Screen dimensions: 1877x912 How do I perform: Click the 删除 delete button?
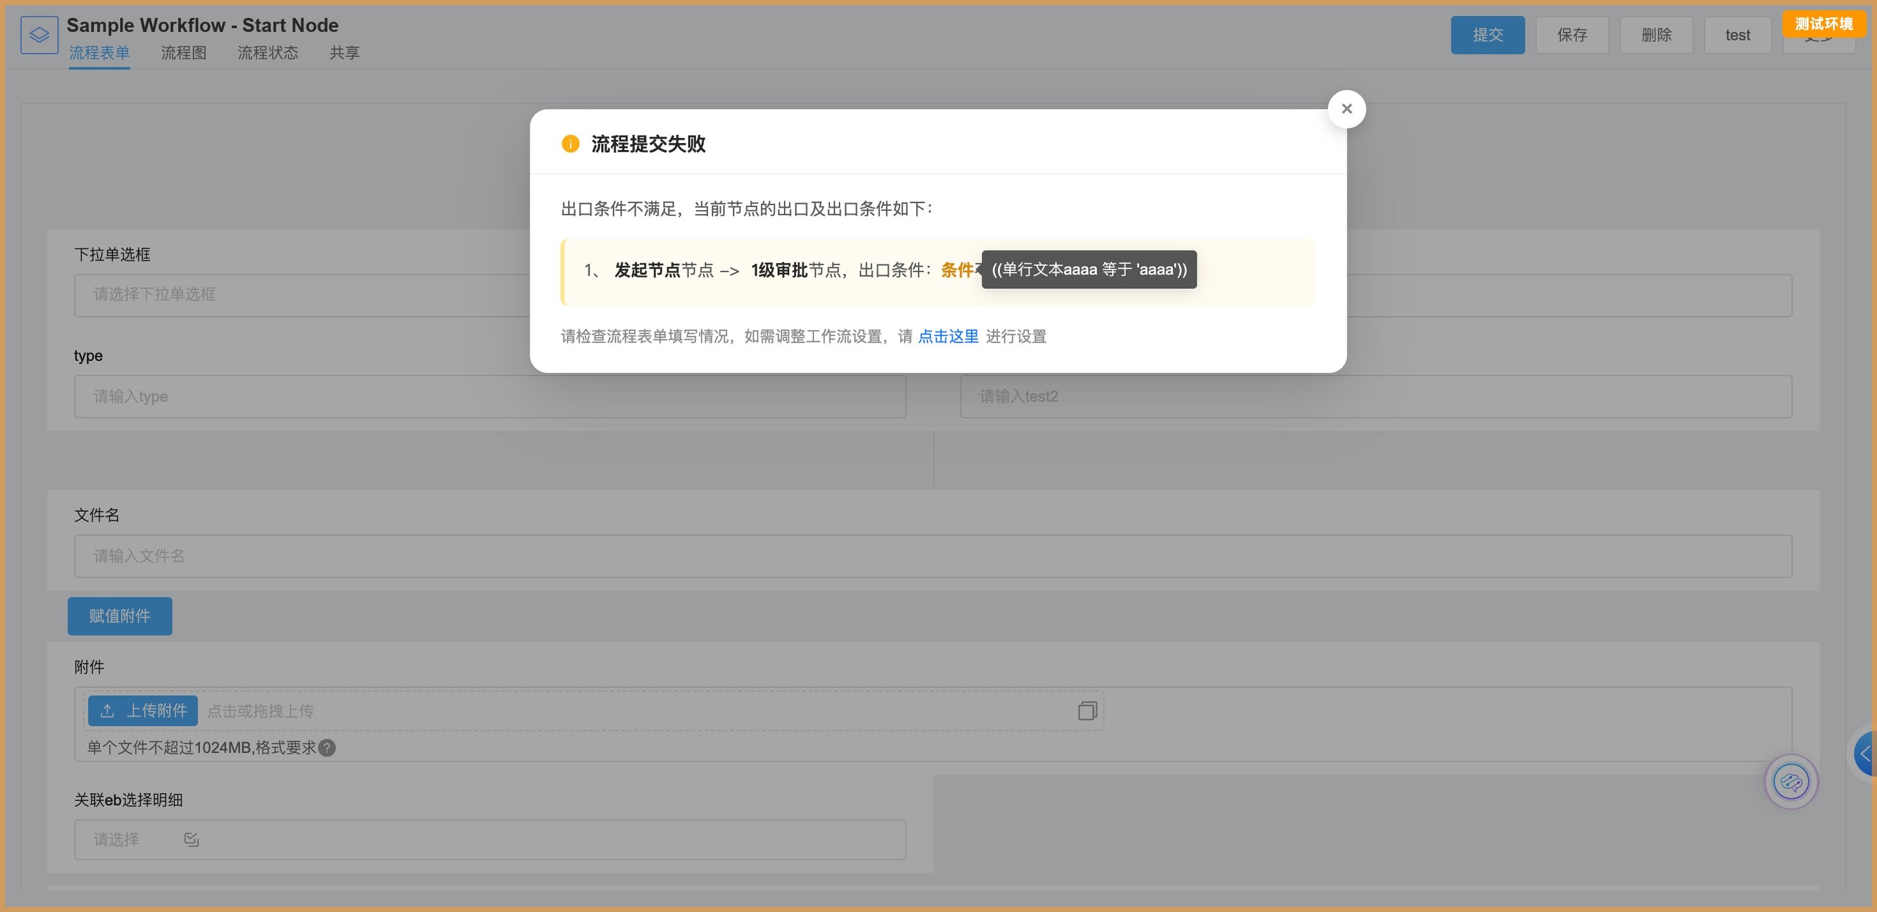click(1655, 35)
